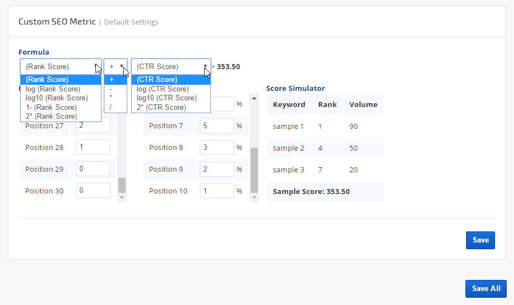Image resolution: width=514 pixels, height=305 pixels.
Task: Click the Save All button
Action: [x=486, y=289]
